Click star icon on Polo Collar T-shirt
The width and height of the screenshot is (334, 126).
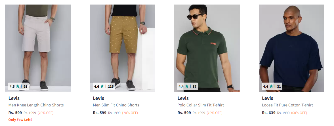[187, 86]
